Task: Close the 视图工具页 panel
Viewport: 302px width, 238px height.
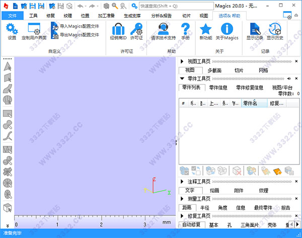Action: tap(296, 61)
